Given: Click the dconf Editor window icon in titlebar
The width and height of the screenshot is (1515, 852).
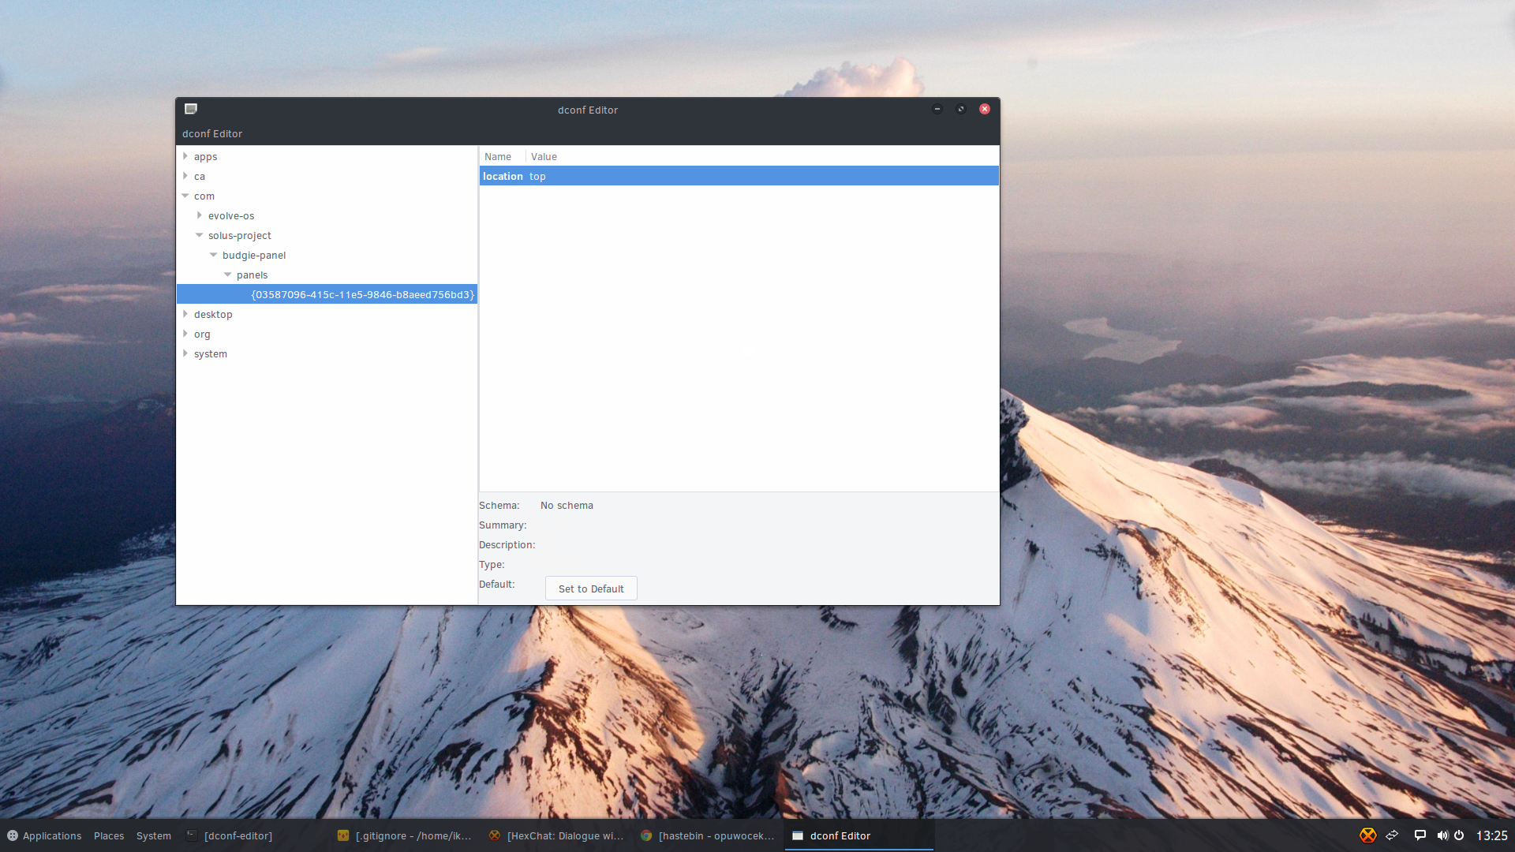Looking at the screenshot, I should coord(191,109).
